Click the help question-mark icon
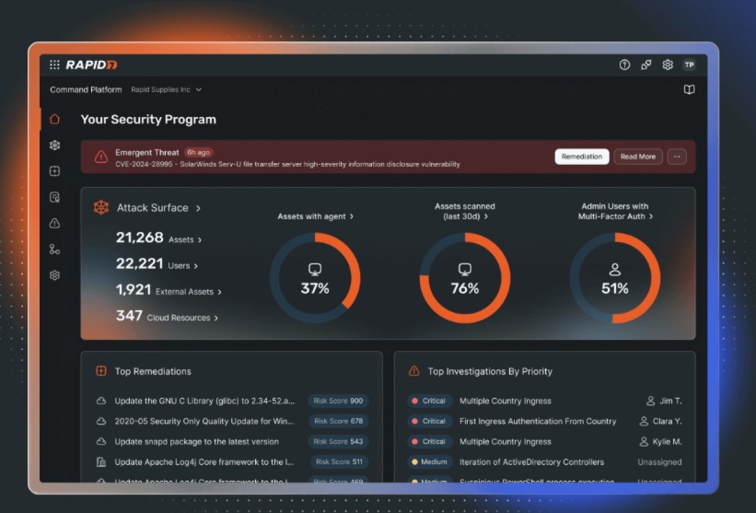756x513 pixels. (624, 65)
